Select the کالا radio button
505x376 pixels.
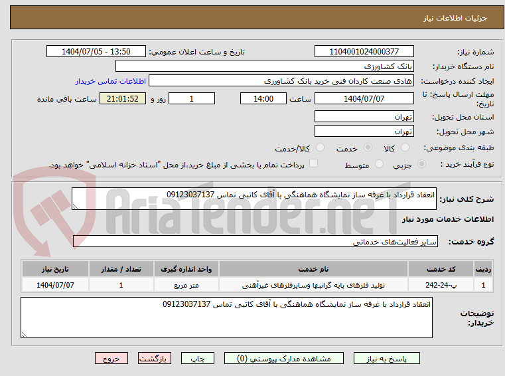click(x=405, y=147)
